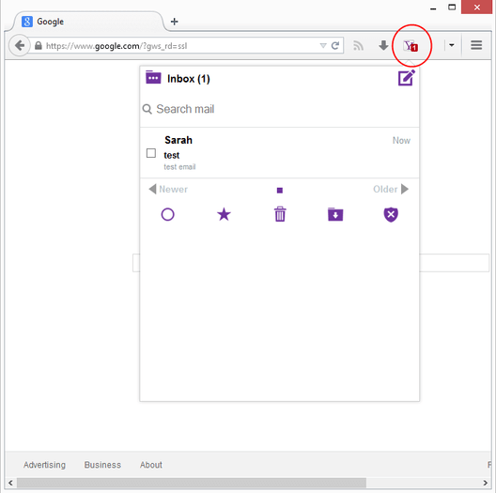Open the Firefox downloads arrow
Image resolution: width=496 pixels, height=493 pixels.
(383, 45)
